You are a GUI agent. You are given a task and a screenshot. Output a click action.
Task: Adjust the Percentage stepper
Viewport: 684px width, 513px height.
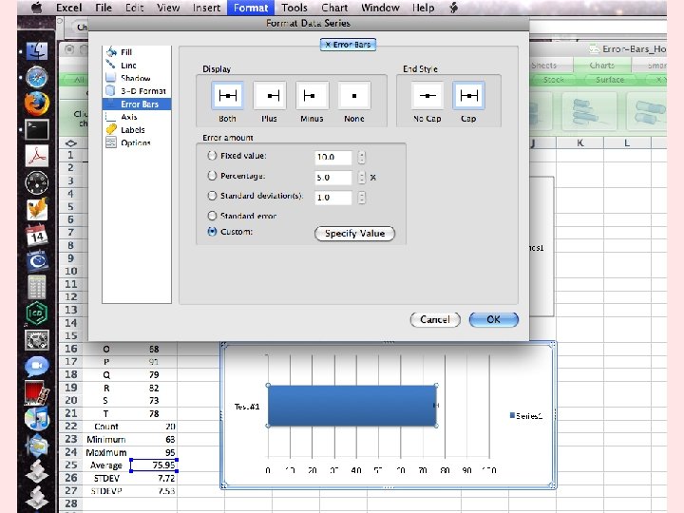pos(361,177)
